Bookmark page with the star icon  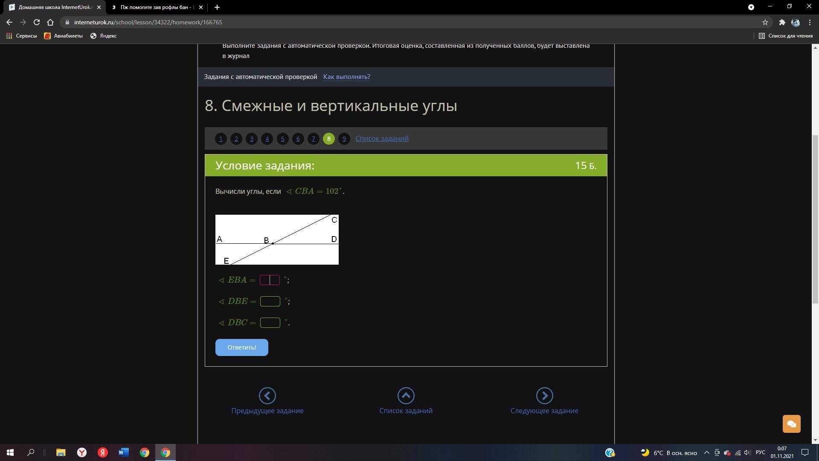click(x=765, y=22)
